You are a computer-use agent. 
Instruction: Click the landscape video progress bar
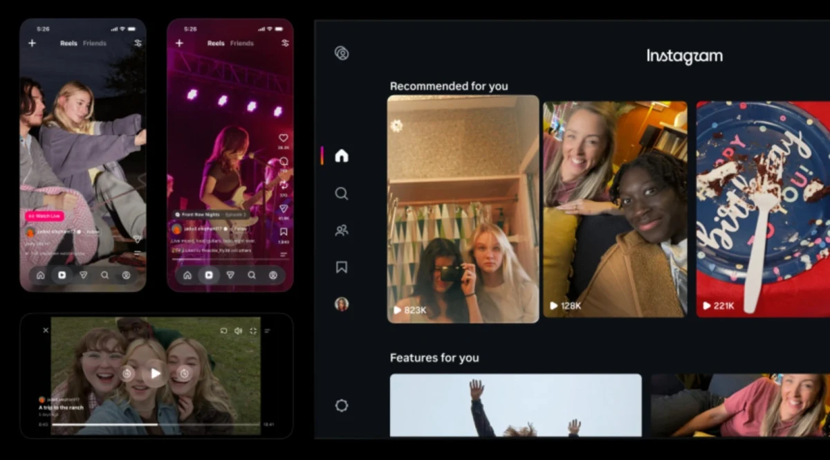click(x=156, y=424)
